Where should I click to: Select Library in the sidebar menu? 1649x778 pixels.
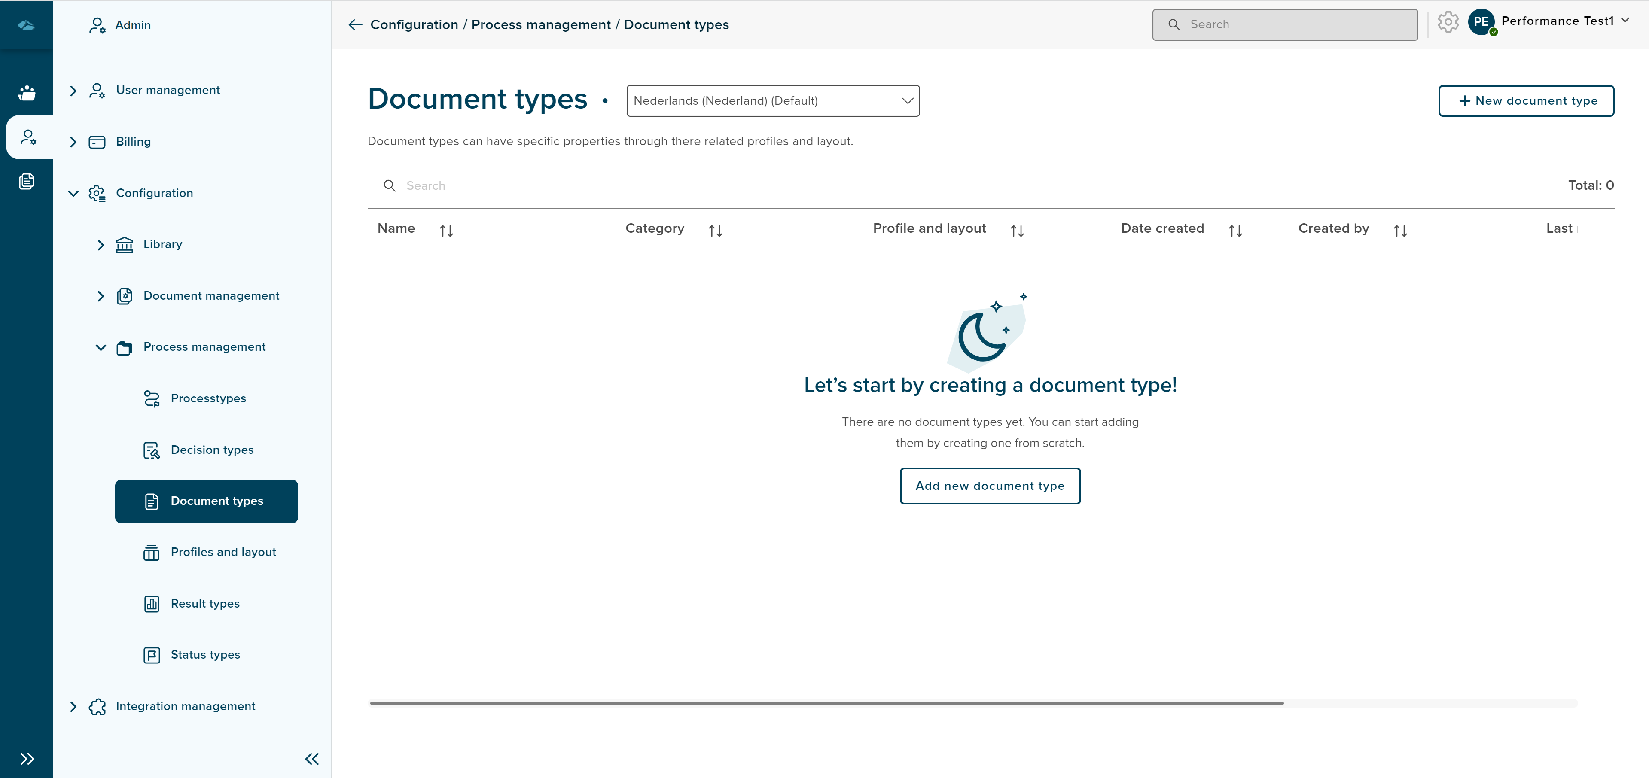pyautogui.click(x=162, y=244)
